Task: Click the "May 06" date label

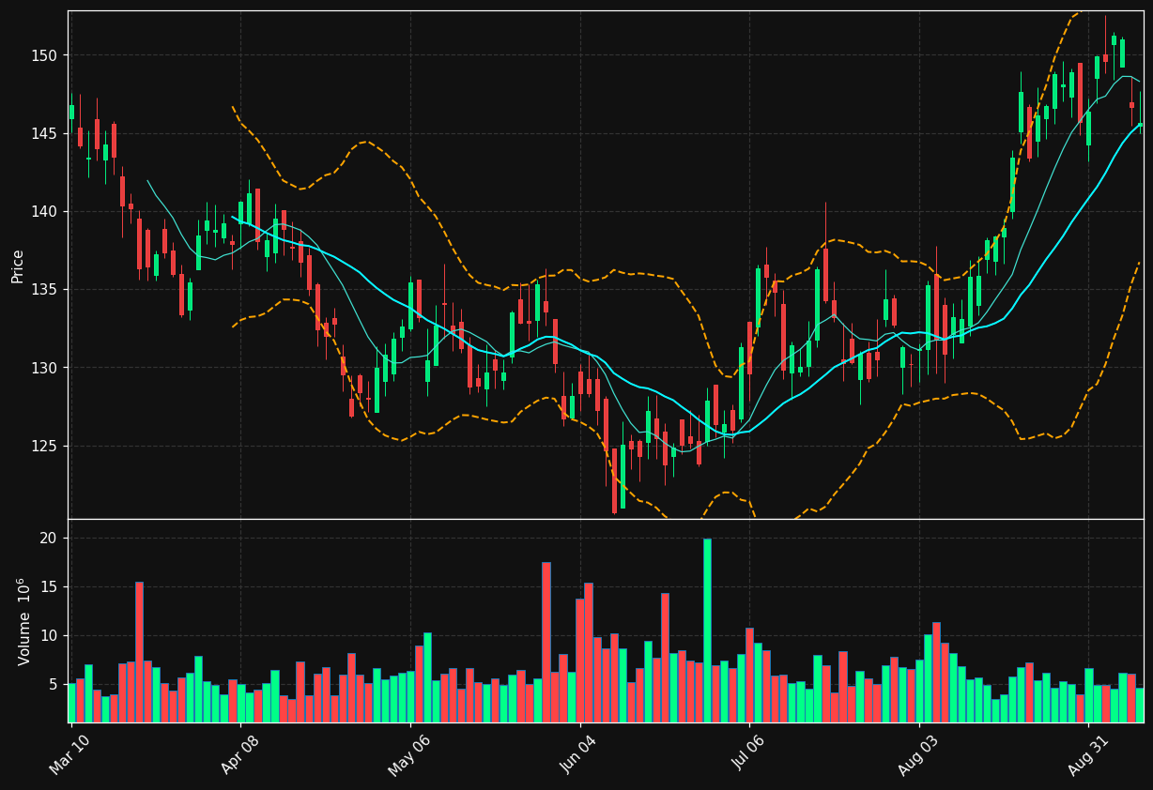Action: click(408, 755)
